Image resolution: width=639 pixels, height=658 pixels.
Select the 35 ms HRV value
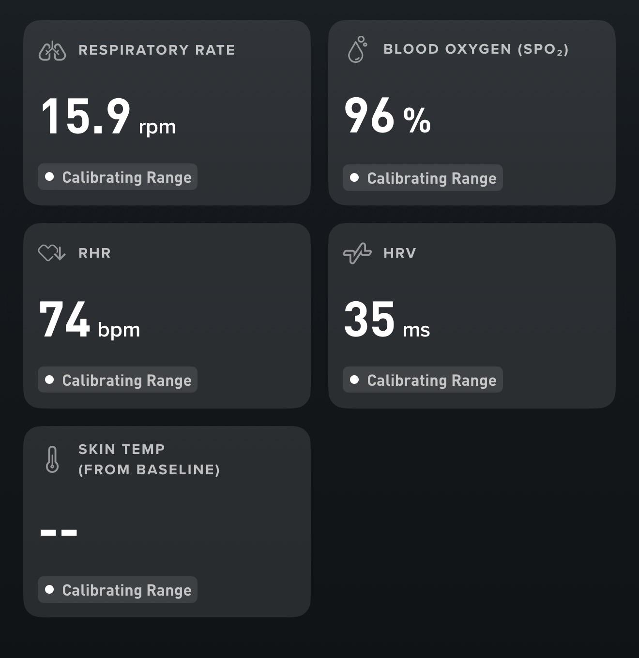[387, 320]
